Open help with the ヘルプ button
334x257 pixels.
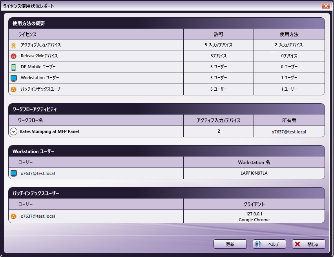coord(269,244)
